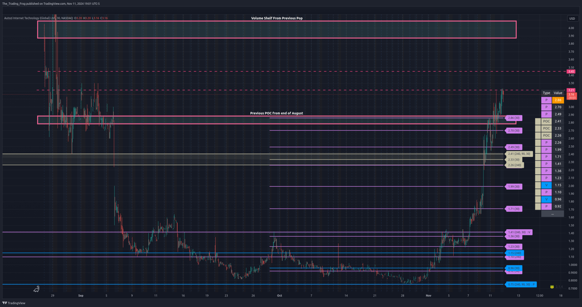This screenshot has height=307, width=582.
Task: Select the 1.71 (30) level label
Action: (x=514, y=209)
